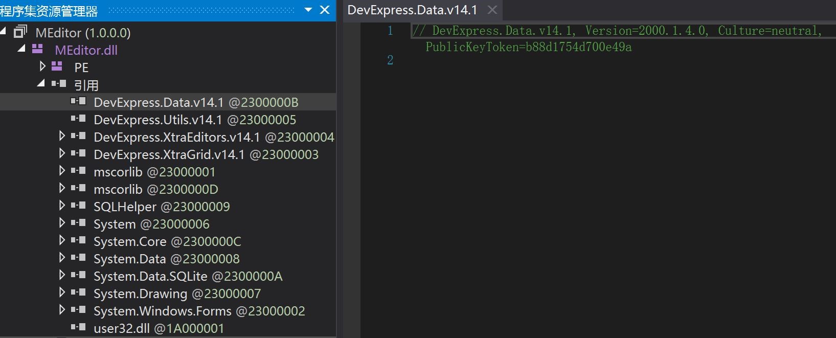Select System @23000006 row
The width and height of the screenshot is (836, 338).
[x=151, y=224]
